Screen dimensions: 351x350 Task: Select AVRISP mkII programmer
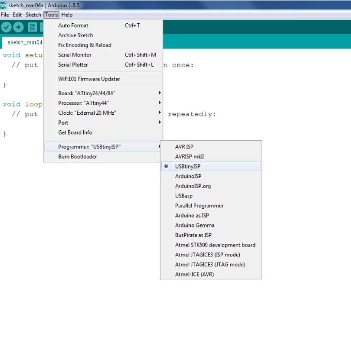(211, 157)
